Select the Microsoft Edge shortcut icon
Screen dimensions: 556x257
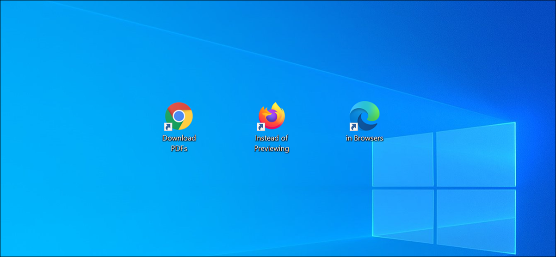point(364,116)
